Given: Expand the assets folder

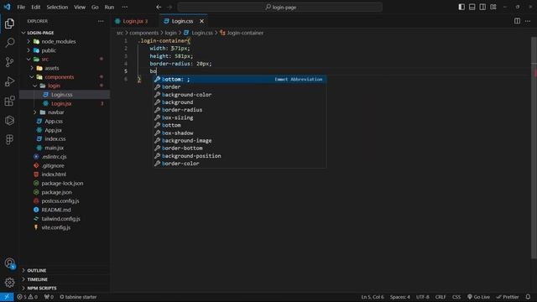Looking at the screenshot, I should point(65,68).
